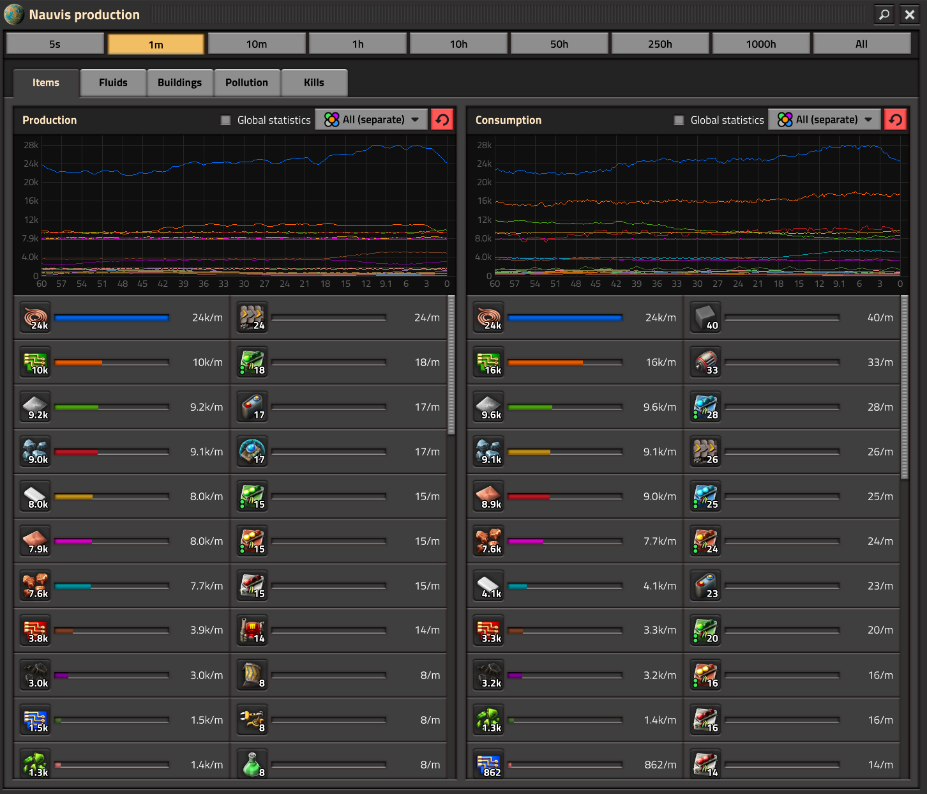The image size is (927, 794).
Task: Switch to the Kills tab
Action: pos(314,82)
